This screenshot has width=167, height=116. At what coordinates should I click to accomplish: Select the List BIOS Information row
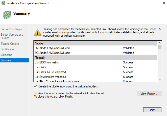pyautogui.click(x=96, y=62)
